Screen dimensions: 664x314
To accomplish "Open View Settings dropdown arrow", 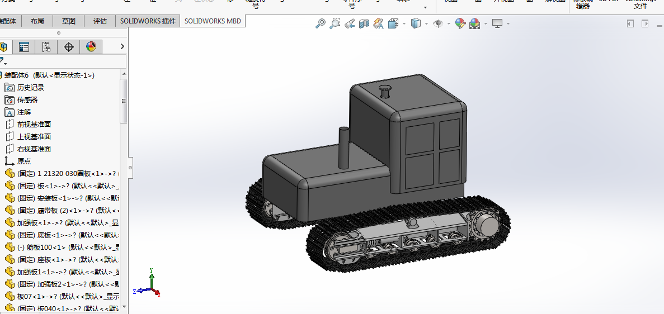I will (x=508, y=23).
